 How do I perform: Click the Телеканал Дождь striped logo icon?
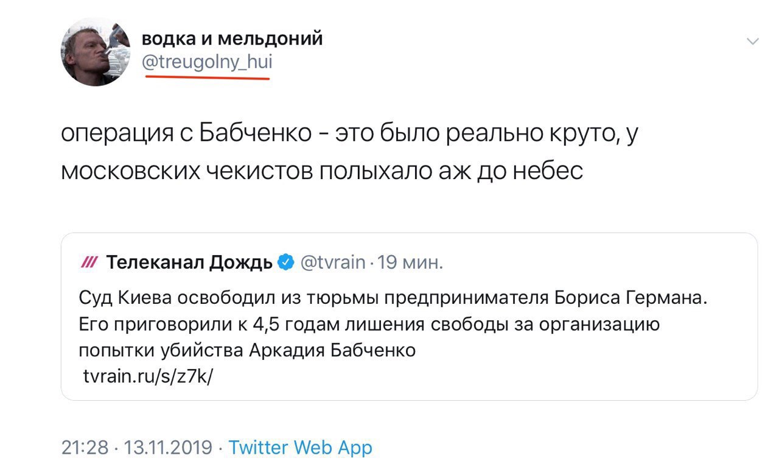coord(88,263)
